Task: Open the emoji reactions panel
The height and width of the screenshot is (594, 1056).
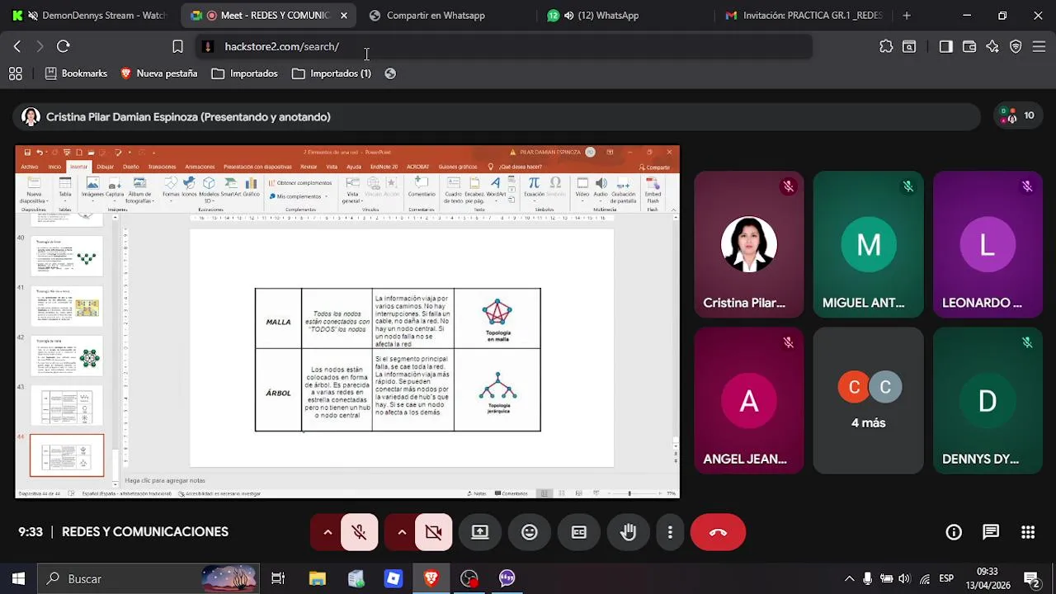Action: coord(530,532)
